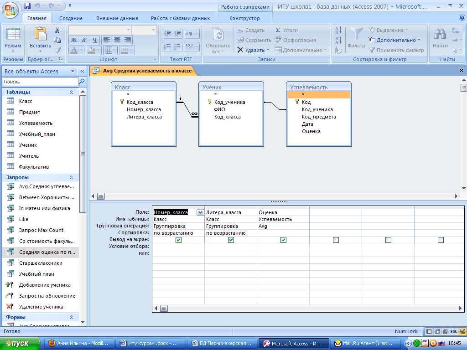Click the Обновить все refresh icon
Viewport: 467px width, 350px height.
(x=218, y=35)
